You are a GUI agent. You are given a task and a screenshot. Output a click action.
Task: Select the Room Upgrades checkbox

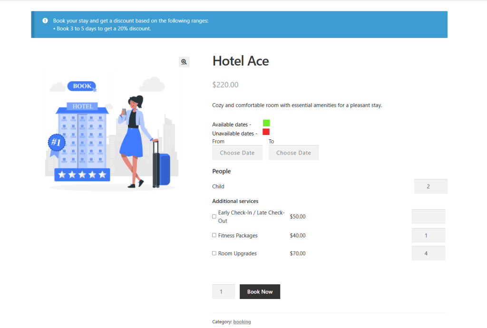[214, 253]
